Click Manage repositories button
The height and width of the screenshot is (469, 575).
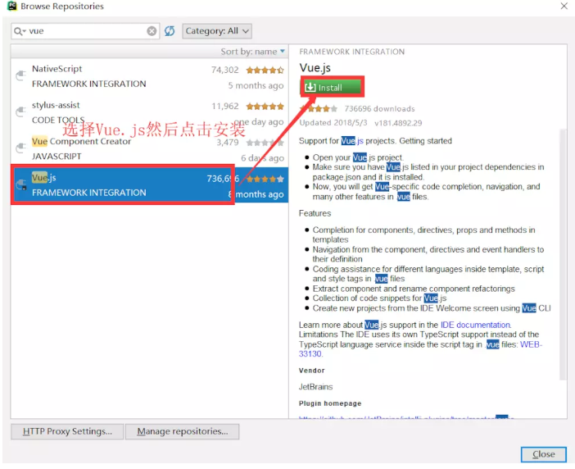[x=183, y=431]
